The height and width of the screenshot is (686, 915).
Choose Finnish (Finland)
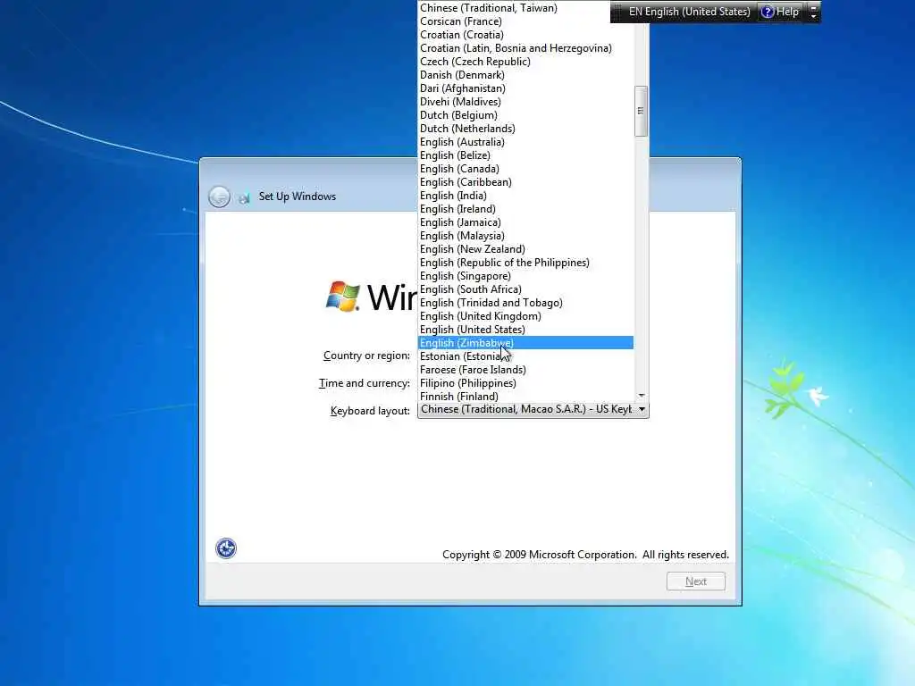[x=525, y=397]
